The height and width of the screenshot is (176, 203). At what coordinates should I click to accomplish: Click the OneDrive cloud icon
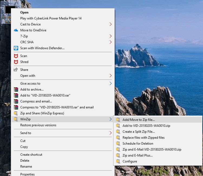[16, 30]
